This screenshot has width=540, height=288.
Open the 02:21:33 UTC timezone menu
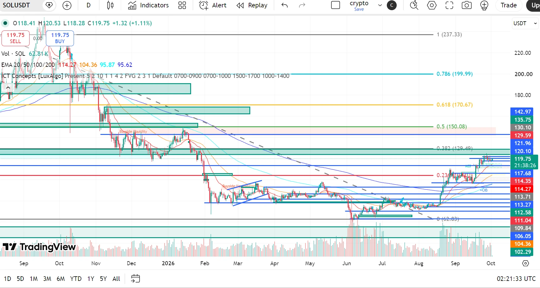(516, 279)
